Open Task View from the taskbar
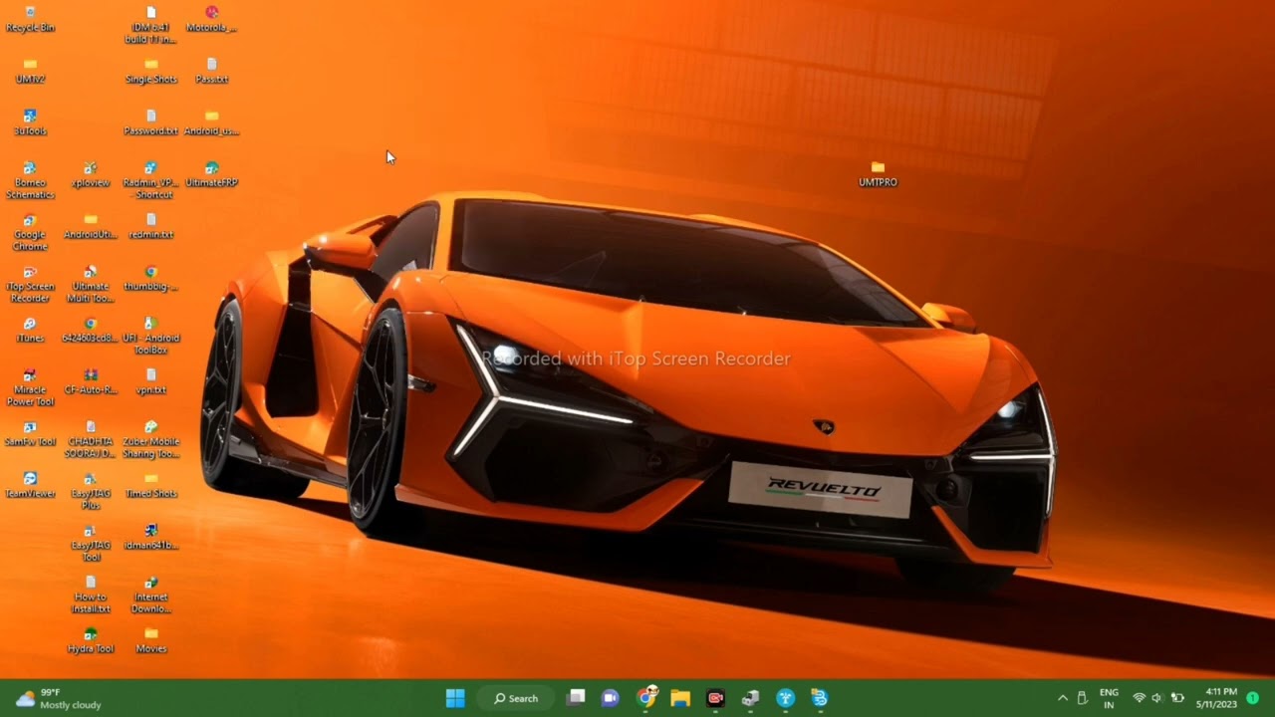Viewport: 1275px width, 717px height. tap(577, 698)
